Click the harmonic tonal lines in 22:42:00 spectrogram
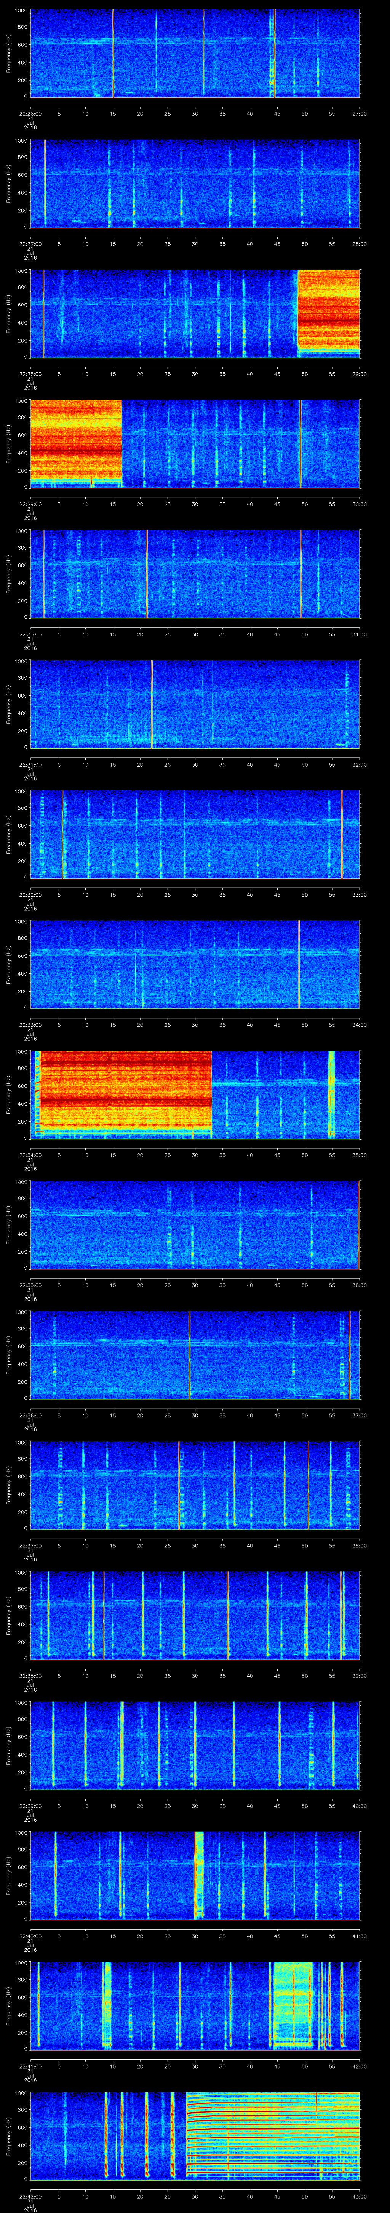 pyautogui.click(x=273, y=2136)
